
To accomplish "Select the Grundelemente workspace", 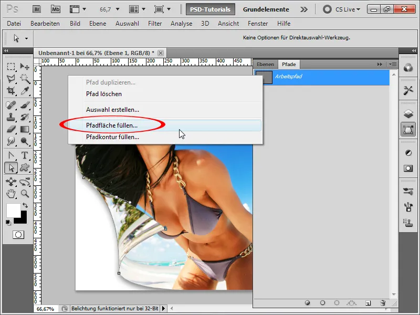I will 266,9.
